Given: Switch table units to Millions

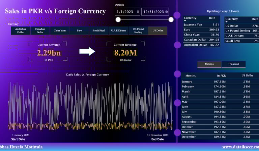Looking at the screenshot, I should click(x=209, y=64).
